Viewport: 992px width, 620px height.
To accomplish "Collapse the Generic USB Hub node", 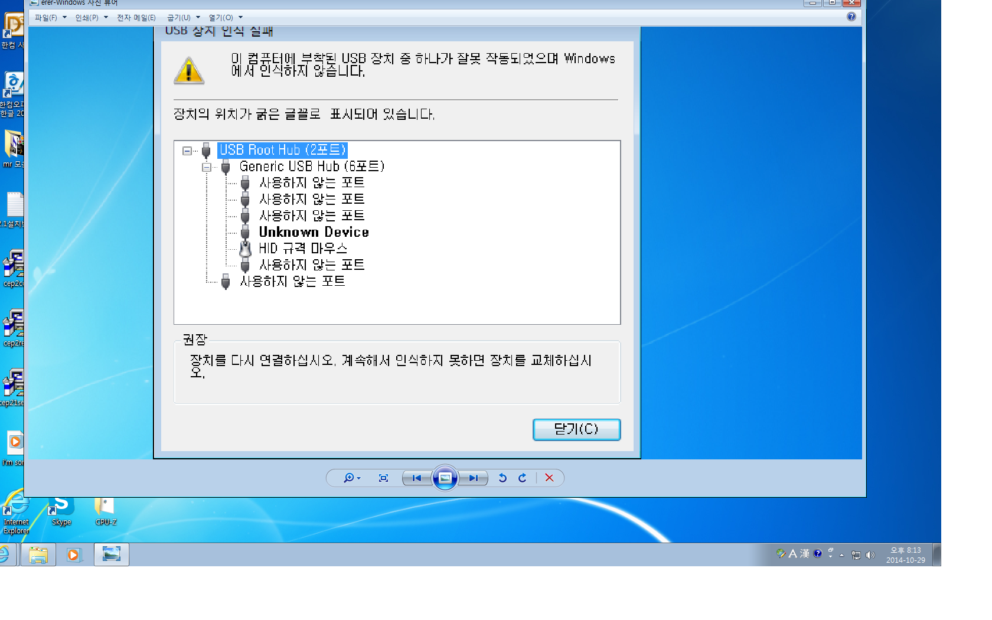I will [207, 167].
